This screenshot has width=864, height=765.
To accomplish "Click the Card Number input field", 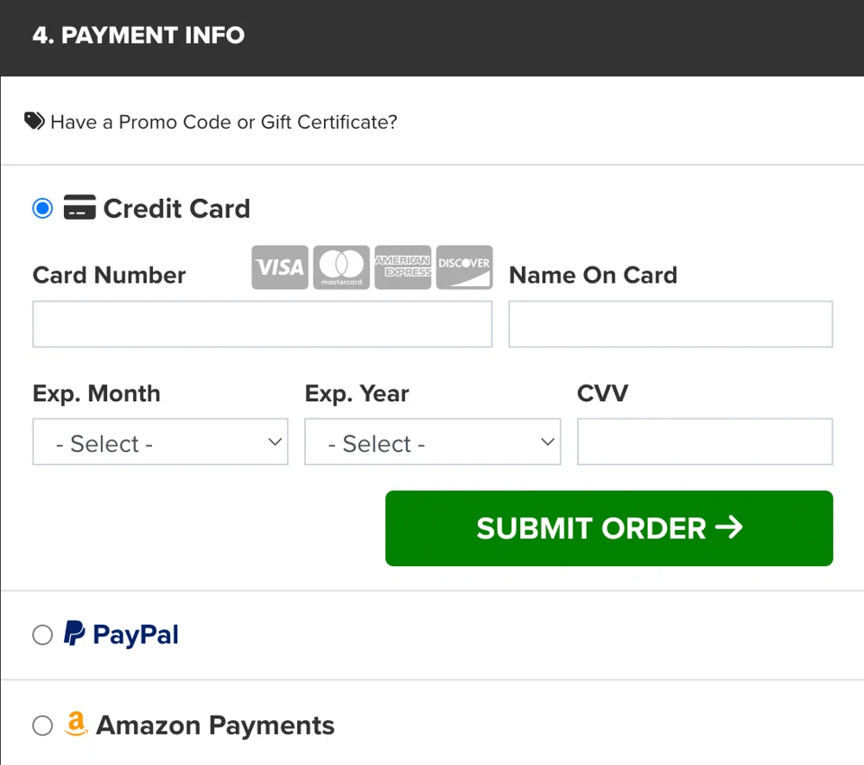I will pos(262,324).
